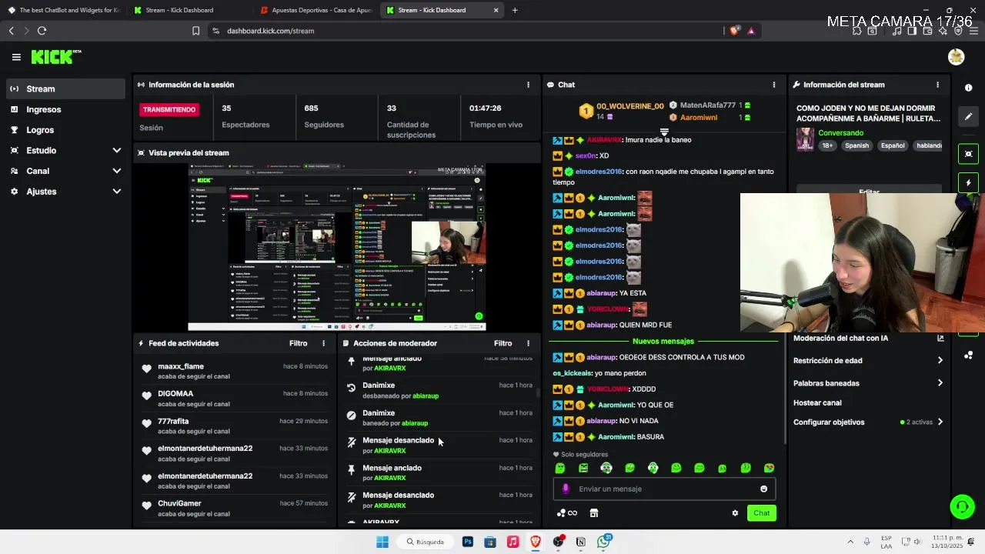Click DIGOMAA in activity feed
The image size is (985, 554).
[x=175, y=393]
